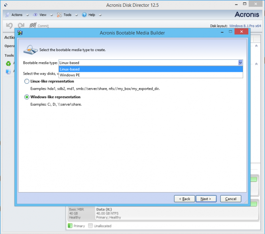Screen dimensions: 265x234
Task: Click the Next button in the wizard
Action: [x=206, y=199]
